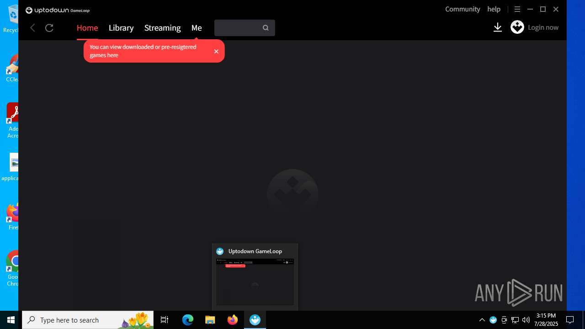Open the Streaming tab
This screenshot has height=329, width=585.
click(x=162, y=28)
